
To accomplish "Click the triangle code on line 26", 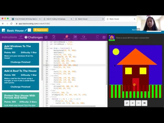I will (x=69, y=95).
